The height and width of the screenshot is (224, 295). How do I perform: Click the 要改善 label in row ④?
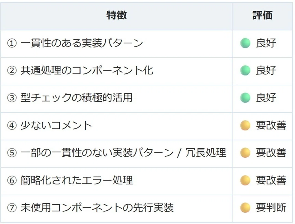point(271,125)
